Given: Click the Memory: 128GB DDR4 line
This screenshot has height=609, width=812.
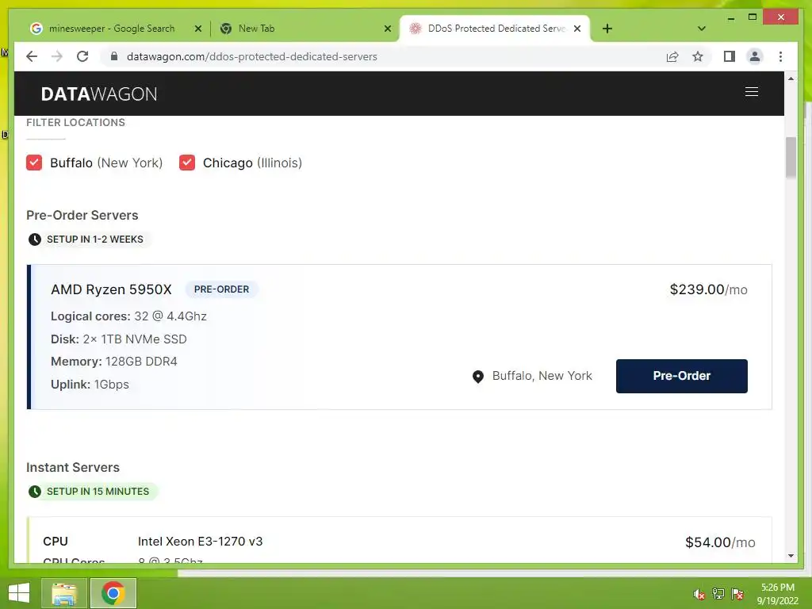Looking at the screenshot, I should pyautogui.click(x=114, y=362).
